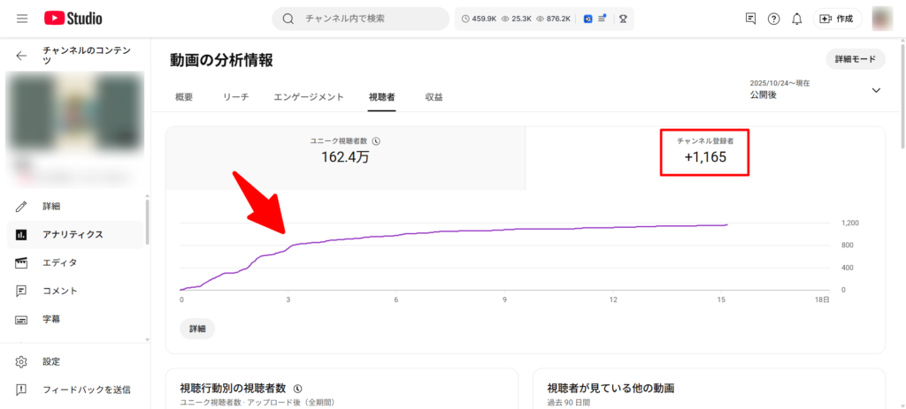Open the アナリティクス sidebar item
This screenshot has height=409, width=906.
tap(73, 234)
